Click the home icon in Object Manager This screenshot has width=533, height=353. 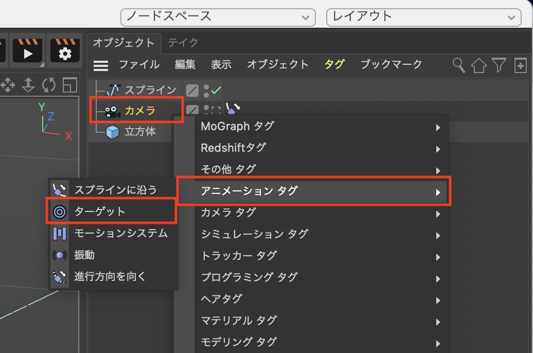pos(478,65)
